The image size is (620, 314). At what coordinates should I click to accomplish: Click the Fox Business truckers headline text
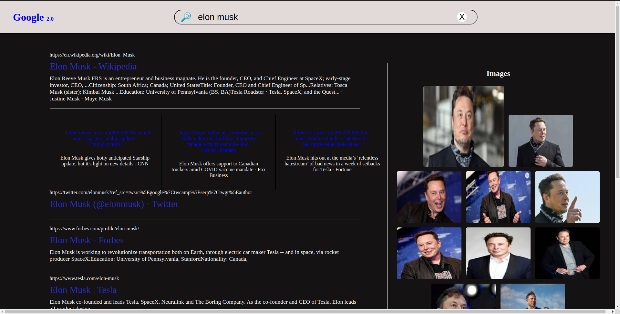(x=219, y=170)
